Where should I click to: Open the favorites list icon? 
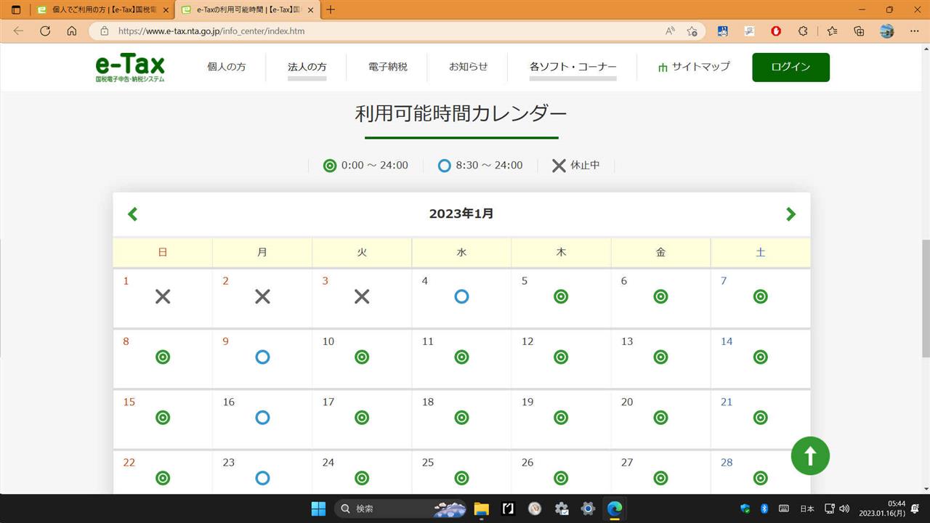click(832, 31)
